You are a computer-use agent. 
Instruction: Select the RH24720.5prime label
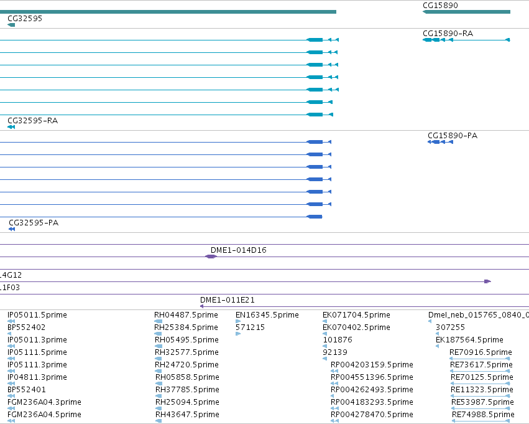pyautogui.click(x=187, y=365)
